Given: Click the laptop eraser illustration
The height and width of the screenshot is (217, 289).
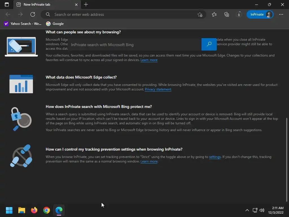Looking at the screenshot, I should (21, 47).
